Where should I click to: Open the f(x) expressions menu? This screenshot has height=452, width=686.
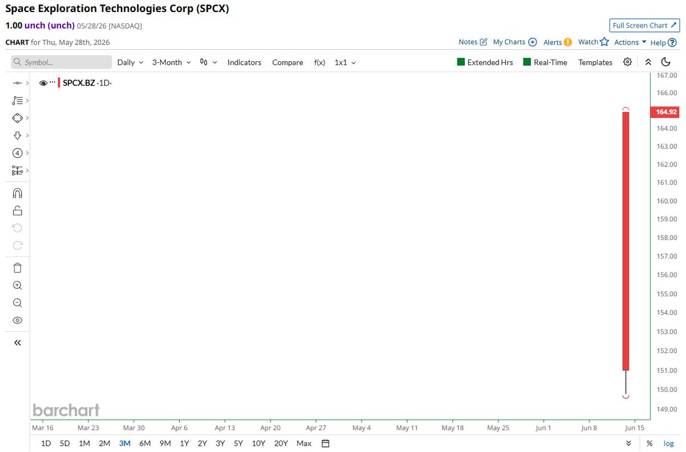(x=320, y=62)
